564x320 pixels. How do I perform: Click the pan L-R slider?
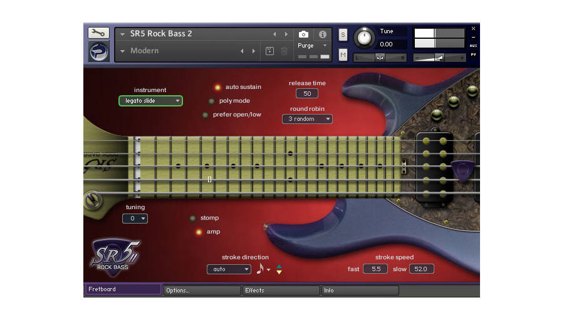(x=380, y=58)
